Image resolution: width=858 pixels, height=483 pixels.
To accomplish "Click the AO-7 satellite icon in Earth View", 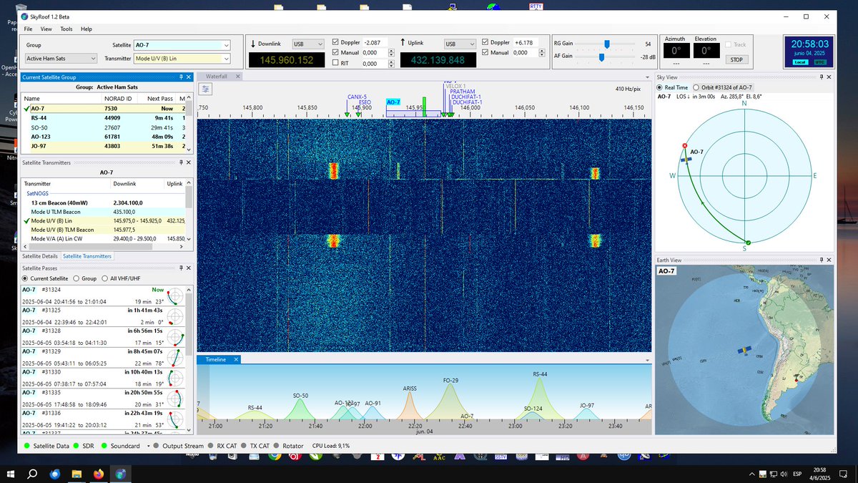I will [x=744, y=351].
